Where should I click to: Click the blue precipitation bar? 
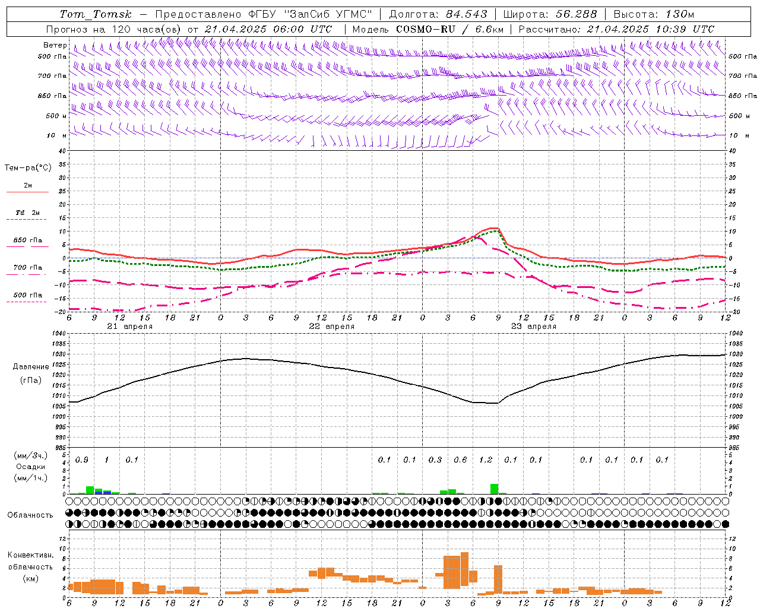tap(103, 492)
